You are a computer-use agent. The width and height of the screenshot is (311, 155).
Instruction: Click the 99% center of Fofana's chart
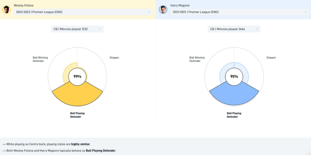point(78,77)
